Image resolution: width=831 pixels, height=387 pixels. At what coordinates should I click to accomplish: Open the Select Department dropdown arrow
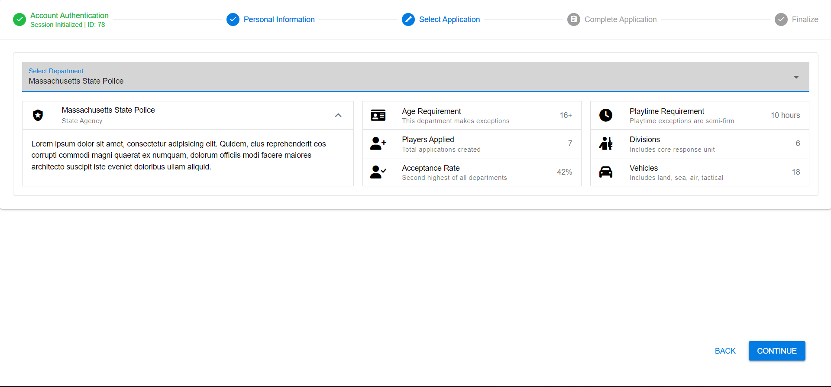coord(796,77)
